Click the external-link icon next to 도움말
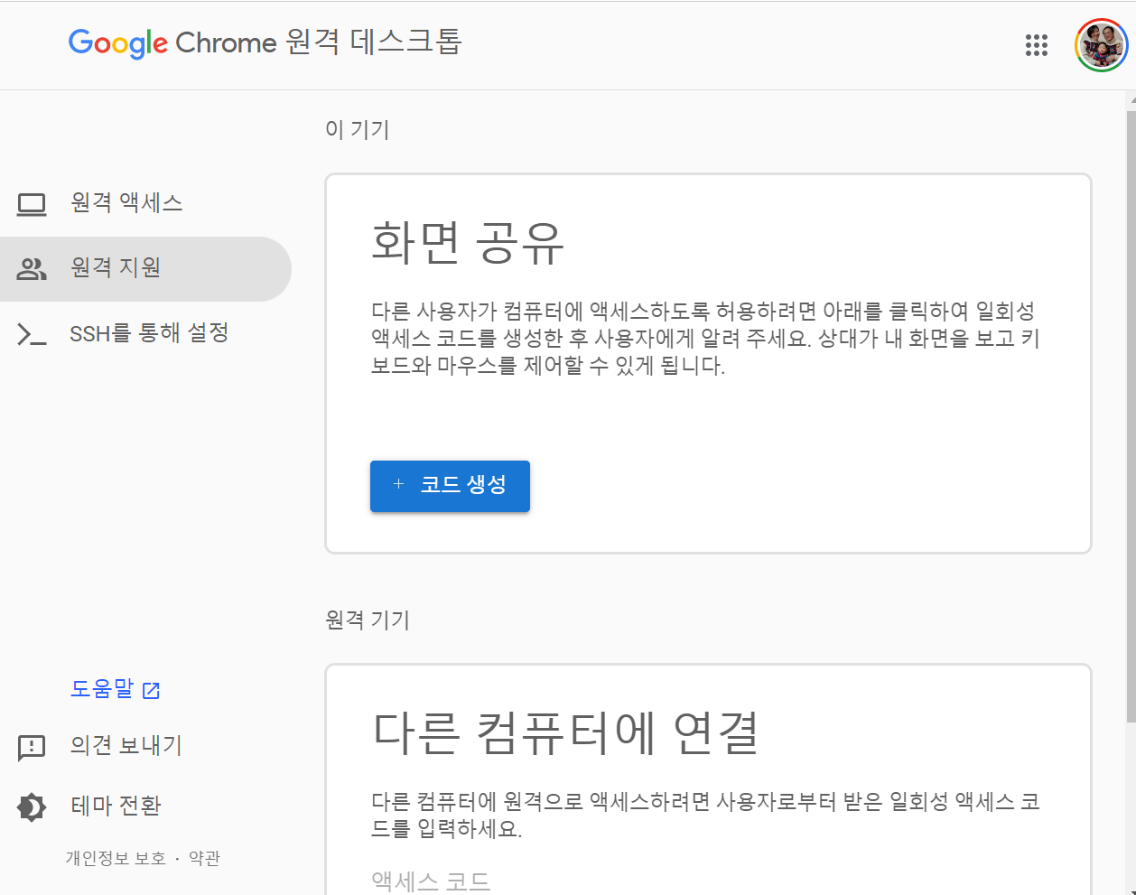Screen dimensions: 1136x895 click(x=152, y=691)
